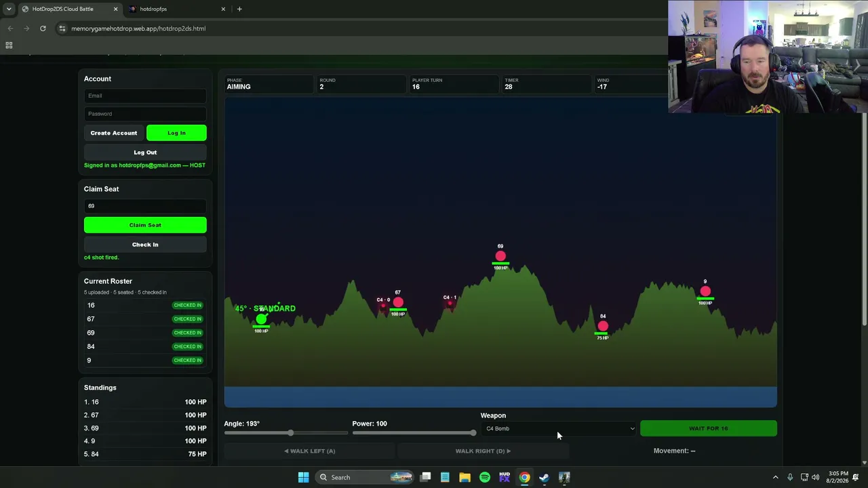Open the volume tray icon

(815, 477)
